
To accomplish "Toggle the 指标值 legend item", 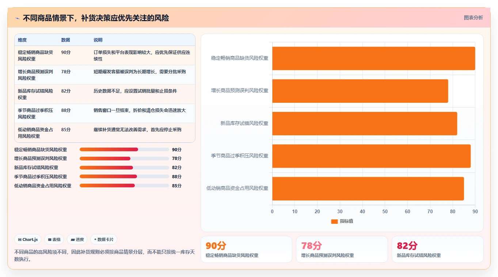I will click(x=342, y=221).
